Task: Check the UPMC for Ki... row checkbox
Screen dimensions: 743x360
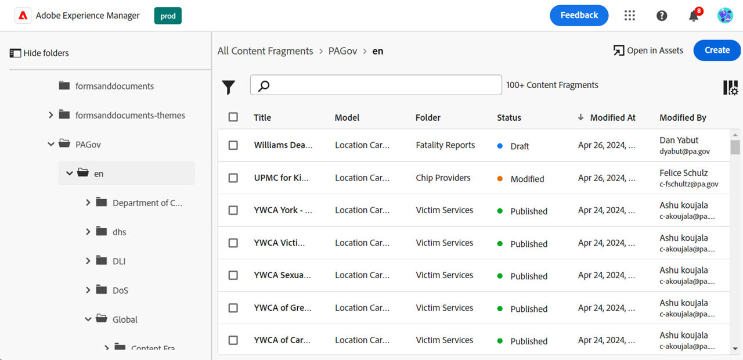Action: (233, 178)
